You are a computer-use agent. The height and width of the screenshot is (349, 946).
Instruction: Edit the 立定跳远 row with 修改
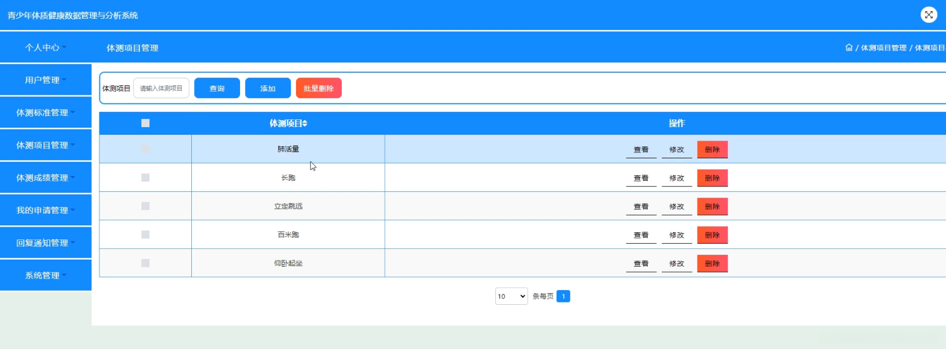pyautogui.click(x=677, y=207)
